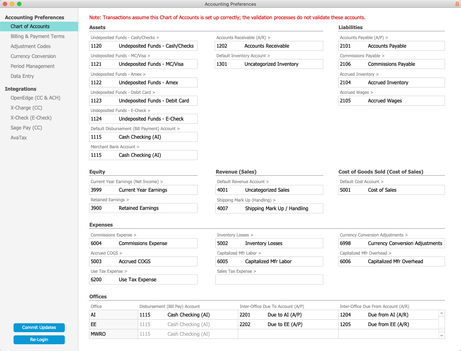
Task: Open the AvaTax integration settings
Action: 19,138
